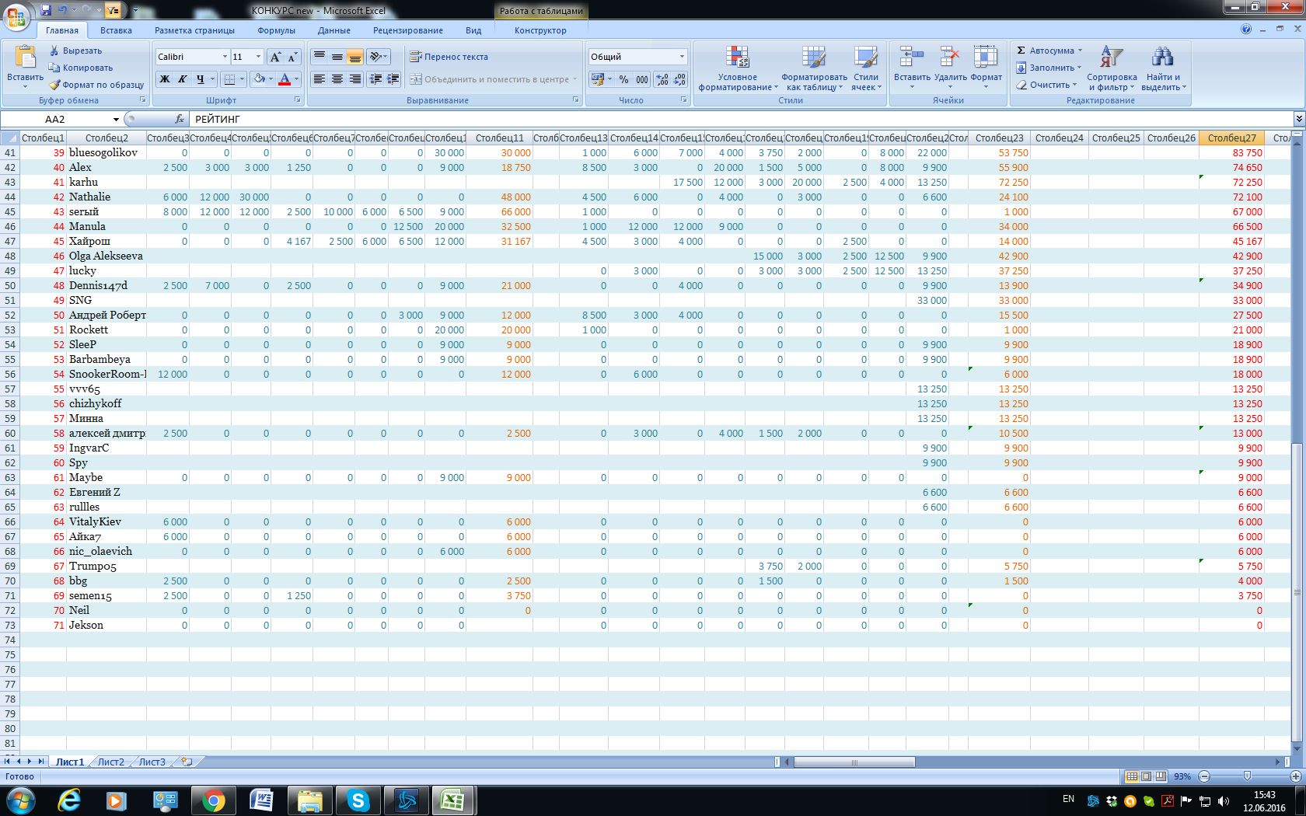The height and width of the screenshot is (816, 1306).
Task: Open the Name Box dropdown arrow
Action: [x=116, y=119]
